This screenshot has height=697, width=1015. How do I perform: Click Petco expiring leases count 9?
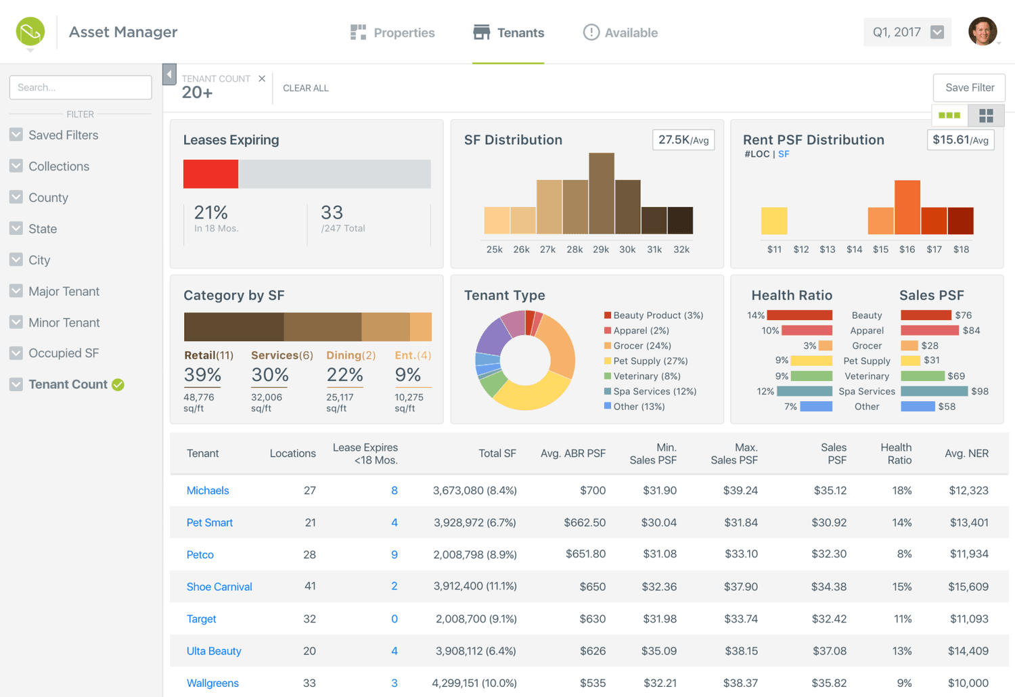pos(394,555)
